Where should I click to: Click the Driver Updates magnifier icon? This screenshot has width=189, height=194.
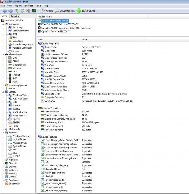(57, 11)
